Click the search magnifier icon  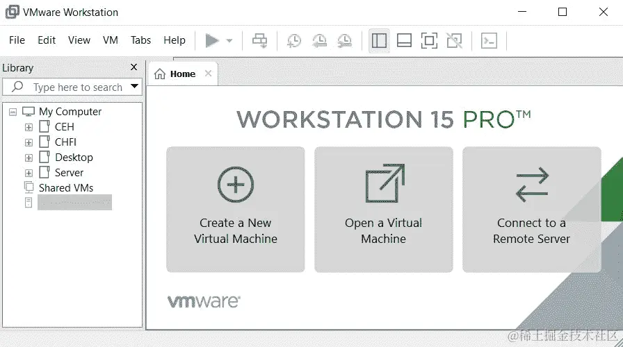point(17,87)
